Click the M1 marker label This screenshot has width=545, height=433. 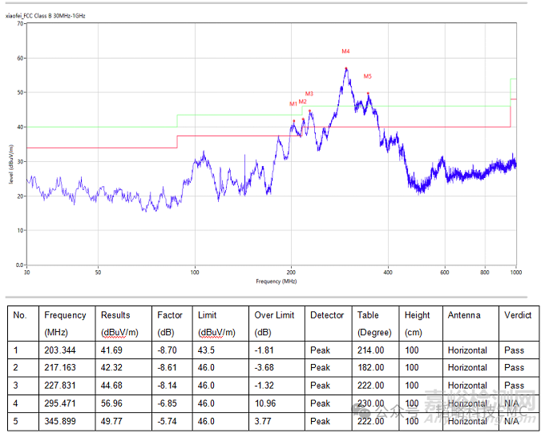293,104
